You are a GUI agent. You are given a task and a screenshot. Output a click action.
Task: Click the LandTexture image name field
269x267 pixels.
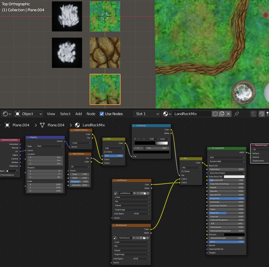coord(126,193)
